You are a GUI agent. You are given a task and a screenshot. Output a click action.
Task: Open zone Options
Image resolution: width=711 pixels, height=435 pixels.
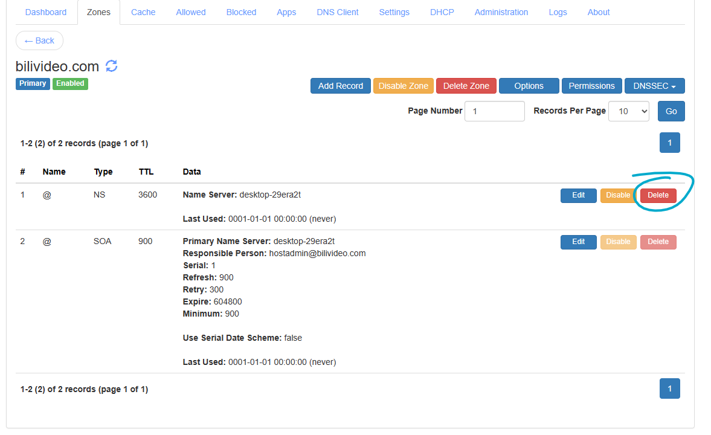(529, 86)
